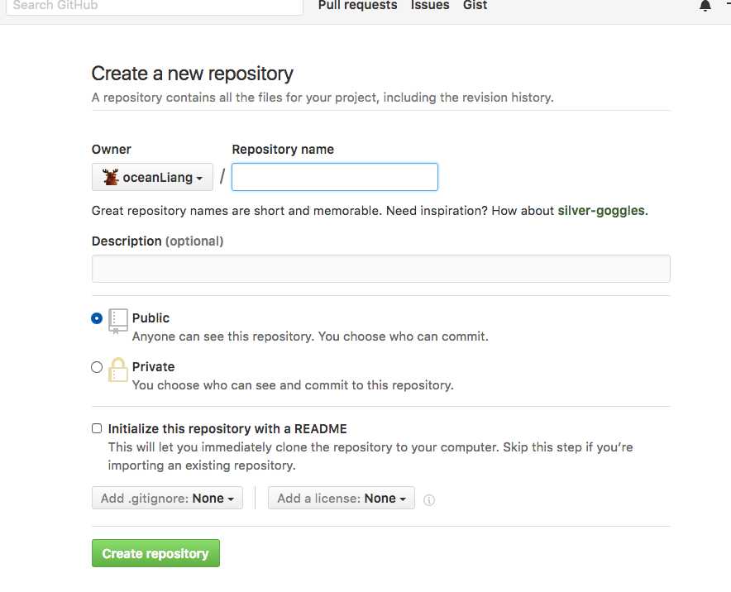Click the private repository lock icon

click(x=118, y=370)
